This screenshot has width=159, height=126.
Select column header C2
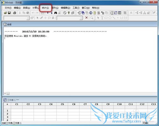click(x=28, y=104)
